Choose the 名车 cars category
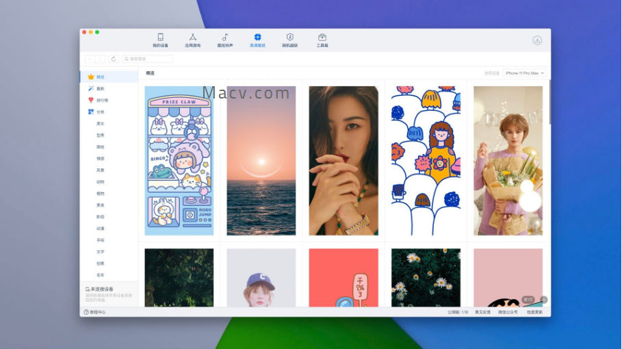This screenshot has height=349, width=622. pos(101,275)
